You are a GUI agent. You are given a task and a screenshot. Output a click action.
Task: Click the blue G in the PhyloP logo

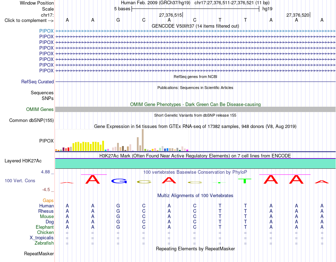(x=119, y=181)
